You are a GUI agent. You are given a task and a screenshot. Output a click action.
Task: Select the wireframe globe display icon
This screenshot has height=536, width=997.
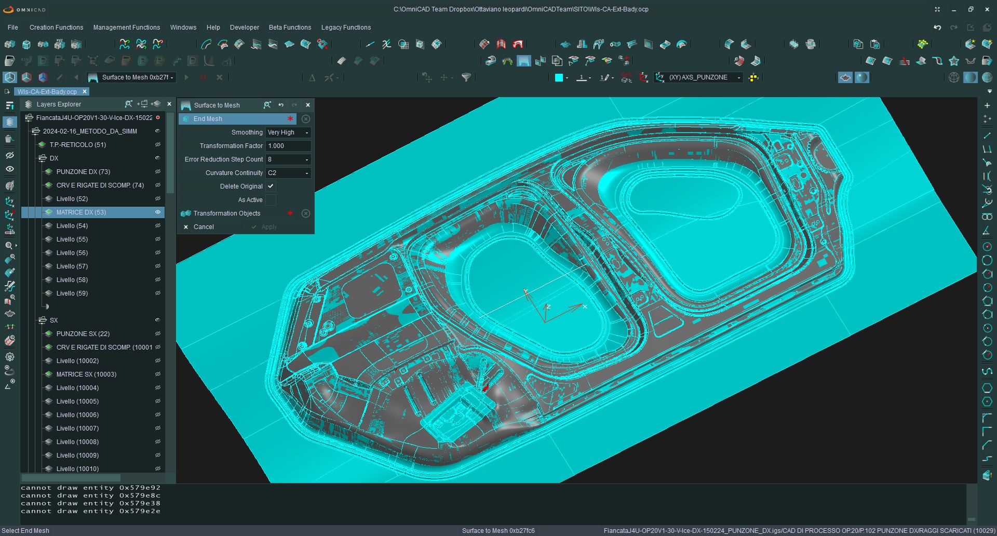pyautogui.click(x=954, y=77)
